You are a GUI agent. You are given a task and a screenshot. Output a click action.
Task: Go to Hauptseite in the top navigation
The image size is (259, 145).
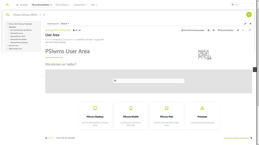[24, 5]
